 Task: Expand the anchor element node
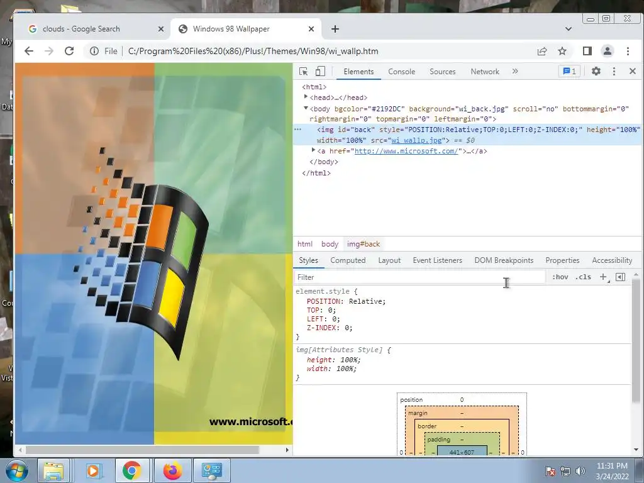(313, 150)
